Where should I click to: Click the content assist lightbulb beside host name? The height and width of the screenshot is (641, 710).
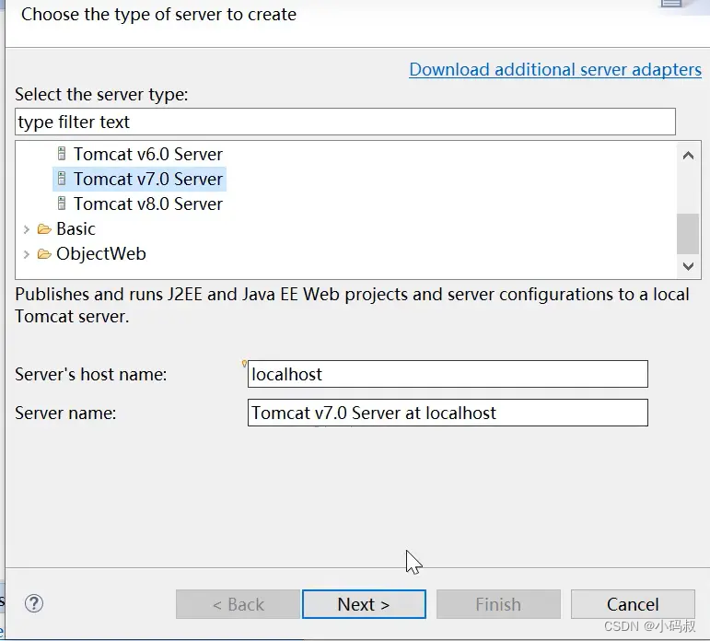click(244, 363)
